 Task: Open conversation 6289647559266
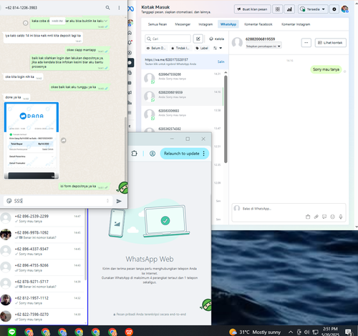[183, 78]
